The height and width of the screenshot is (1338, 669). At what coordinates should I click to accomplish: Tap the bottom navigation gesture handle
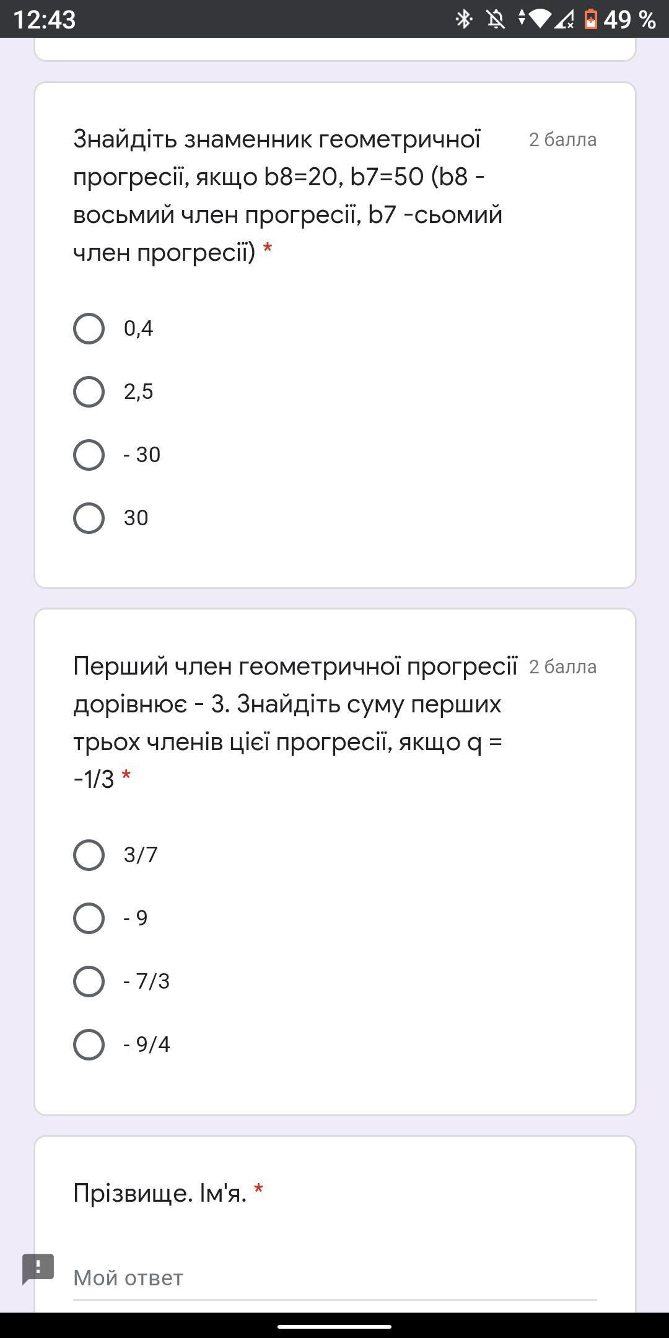pos(334,1327)
